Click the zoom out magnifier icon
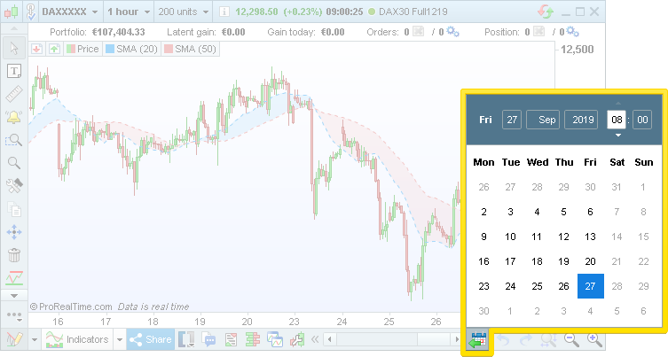668x357 pixels. coord(571,339)
